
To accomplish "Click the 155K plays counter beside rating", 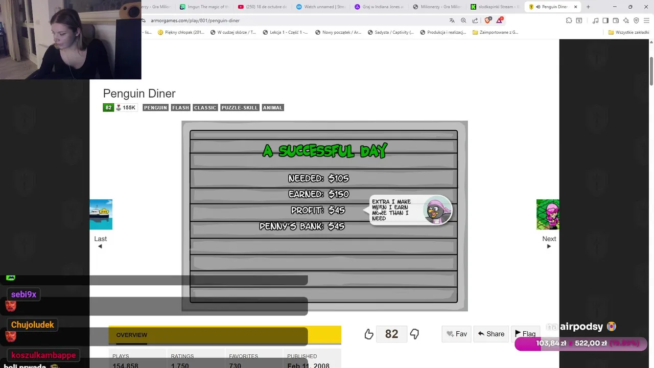I will 126,107.
